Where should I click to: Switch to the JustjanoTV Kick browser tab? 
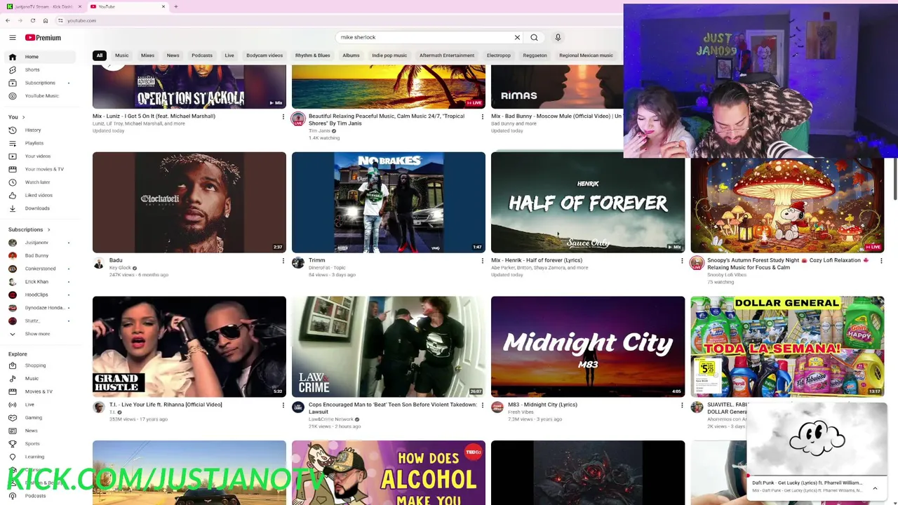(x=43, y=6)
